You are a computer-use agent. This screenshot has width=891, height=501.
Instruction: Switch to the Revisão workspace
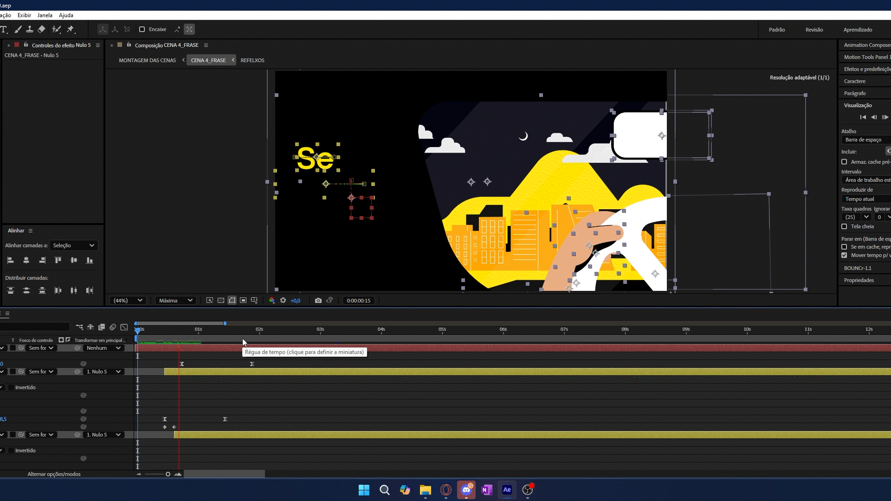(x=814, y=30)
